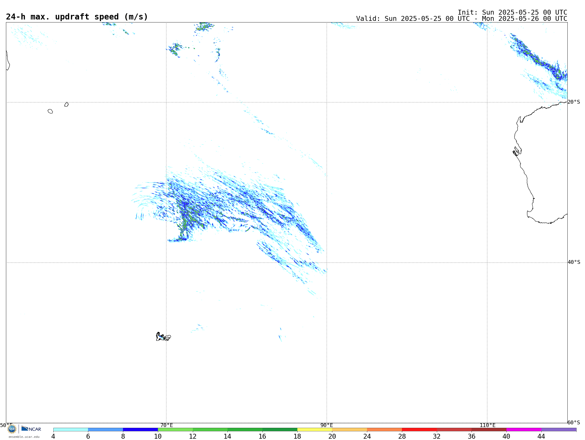585x440 pixels.
Task: Click the Réunion island outline
Action: [x=50, y=111]
